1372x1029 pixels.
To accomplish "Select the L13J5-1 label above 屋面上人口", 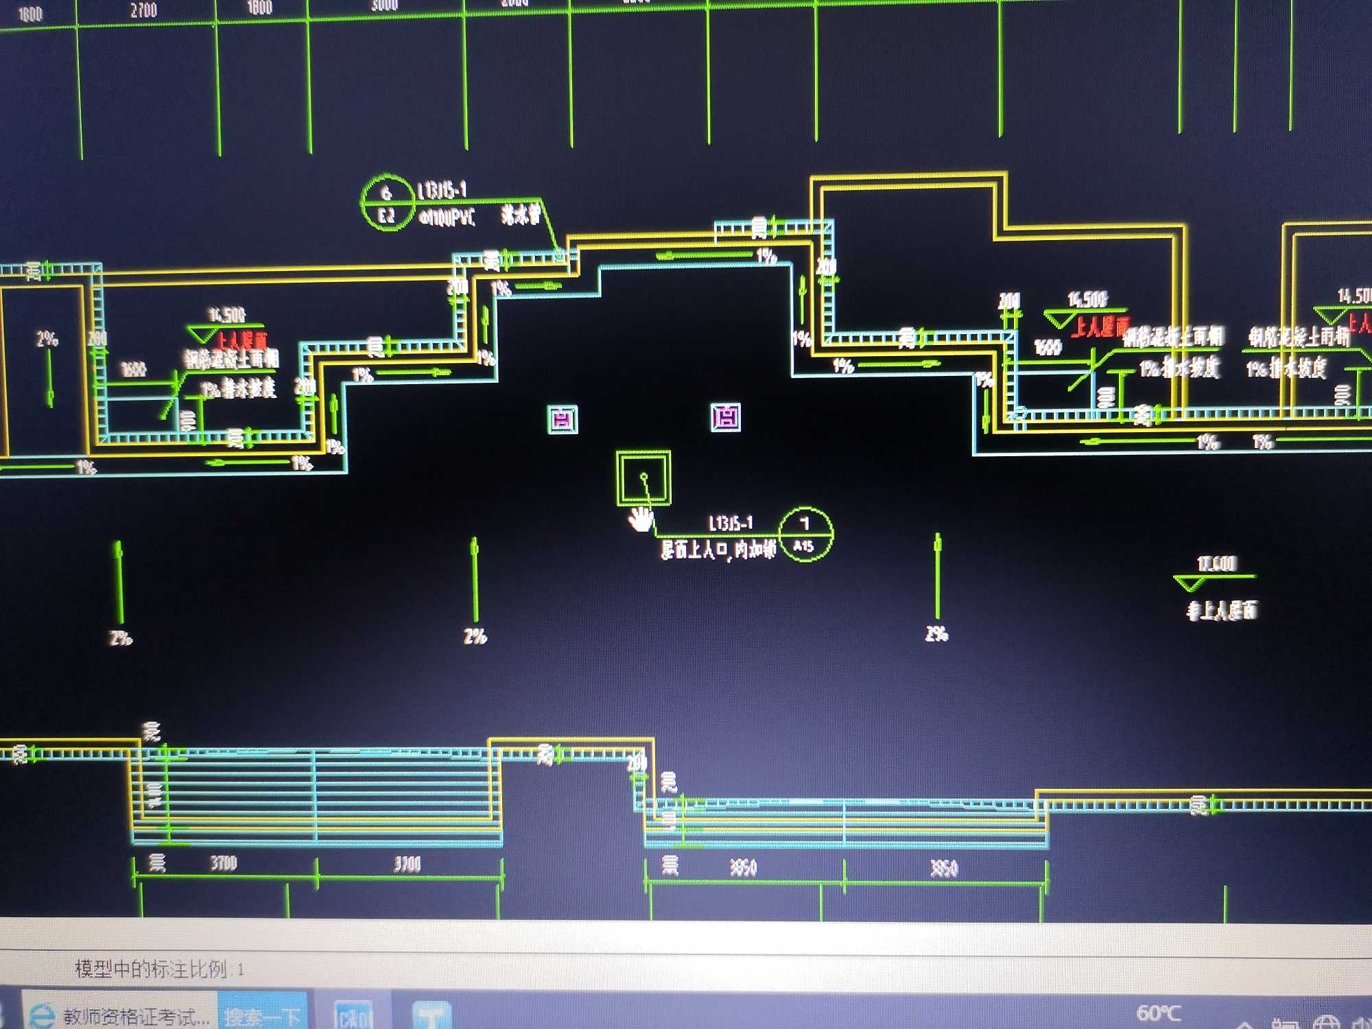I will click(x=731, y=523).
